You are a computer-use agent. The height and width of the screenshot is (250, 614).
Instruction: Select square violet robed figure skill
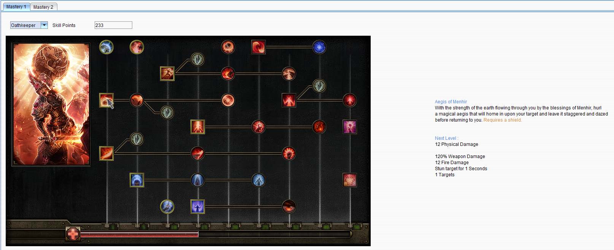198,207
